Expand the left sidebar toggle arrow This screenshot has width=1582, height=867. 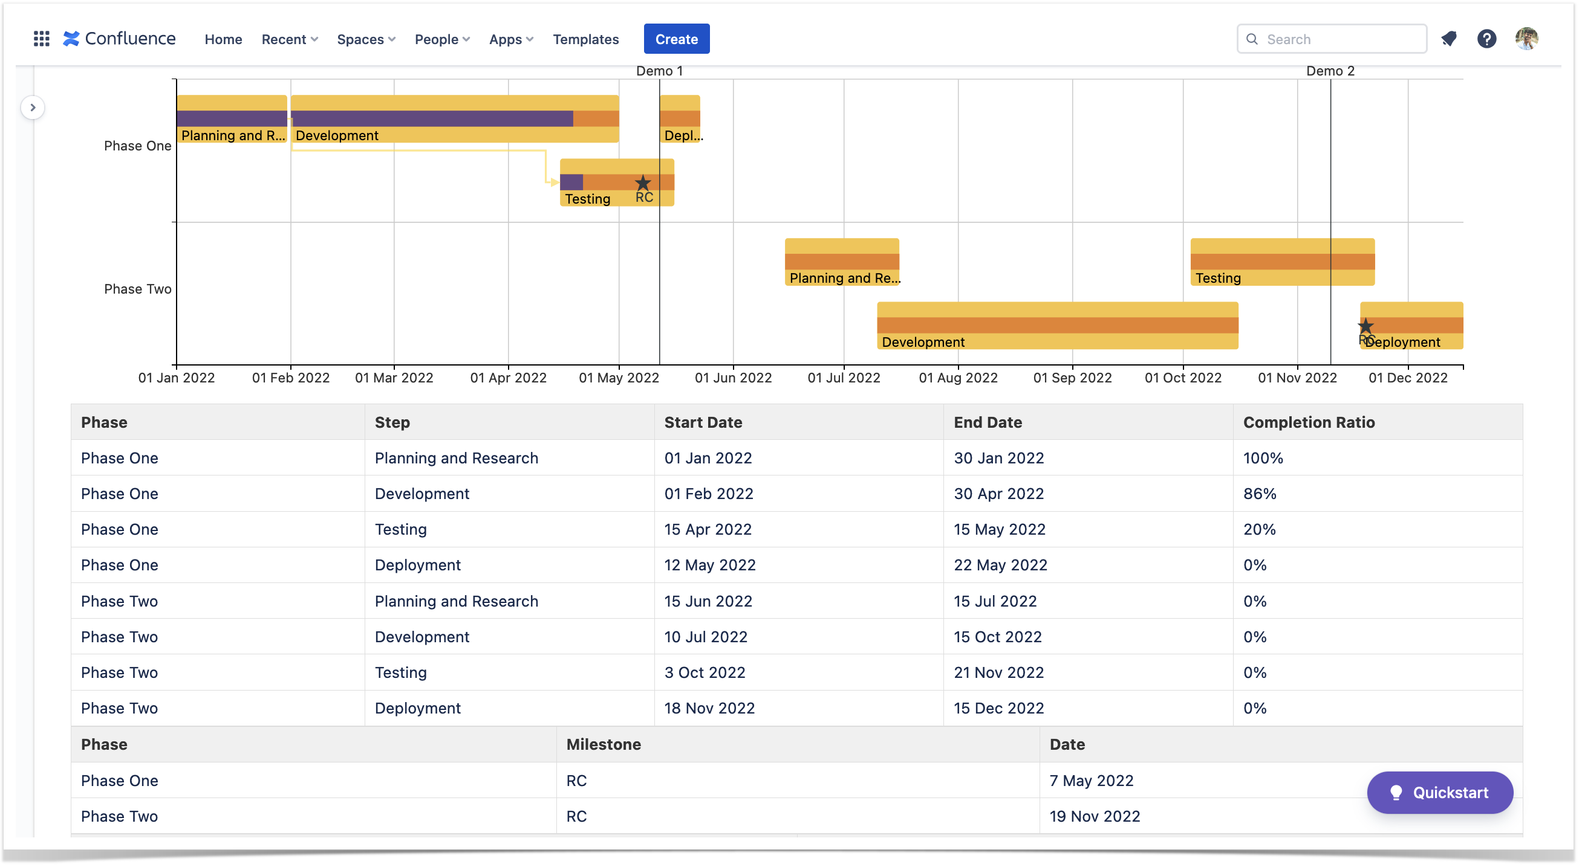tap(32, 107)
